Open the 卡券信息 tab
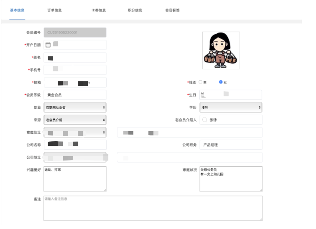 pyautogui.click(x=99, y=10)
